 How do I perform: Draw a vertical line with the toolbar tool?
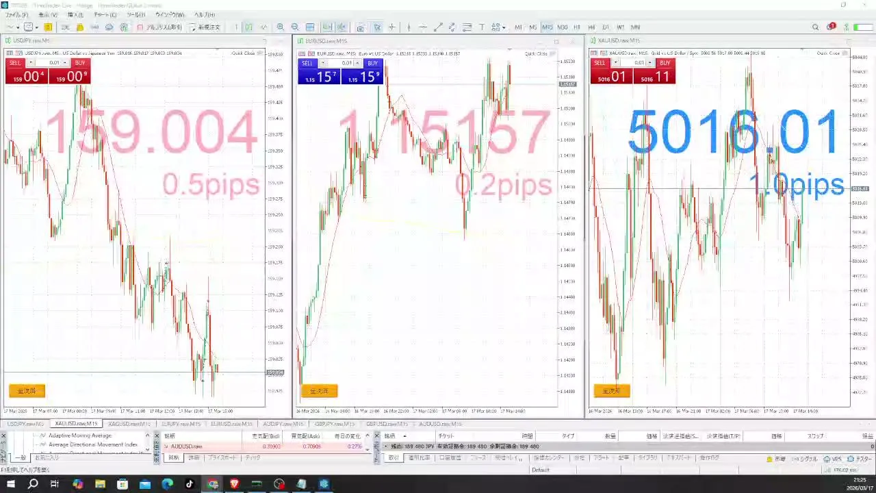409,27
